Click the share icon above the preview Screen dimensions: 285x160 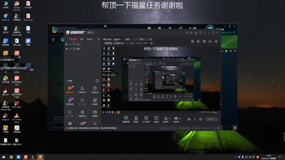point(216,41)
